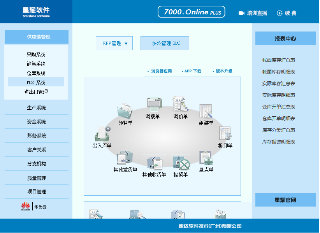This screenshot has width=320, height=233.
Task: Expand the 客户关系 module
Action: pos(37,150)
